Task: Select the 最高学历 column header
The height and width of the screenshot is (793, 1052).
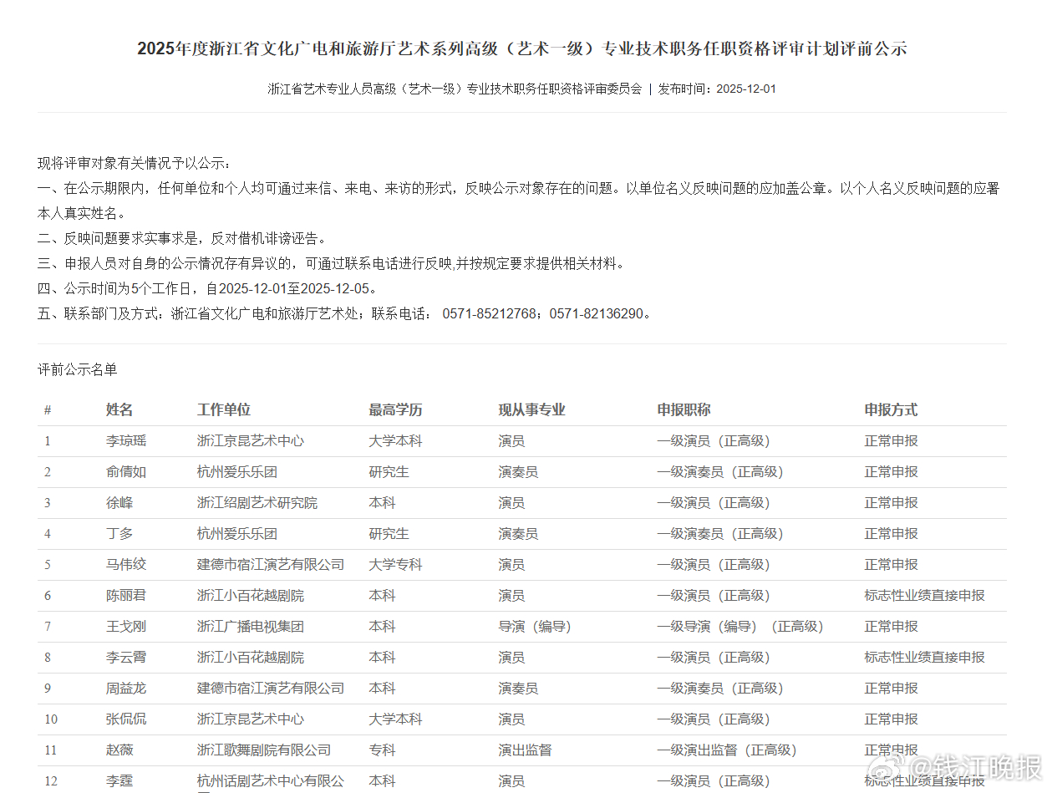Action: click(x=394, y=409)
